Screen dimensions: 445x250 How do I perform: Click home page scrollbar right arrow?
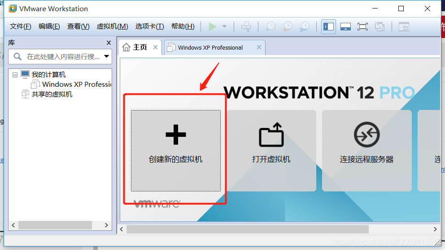tap(435, 229)
